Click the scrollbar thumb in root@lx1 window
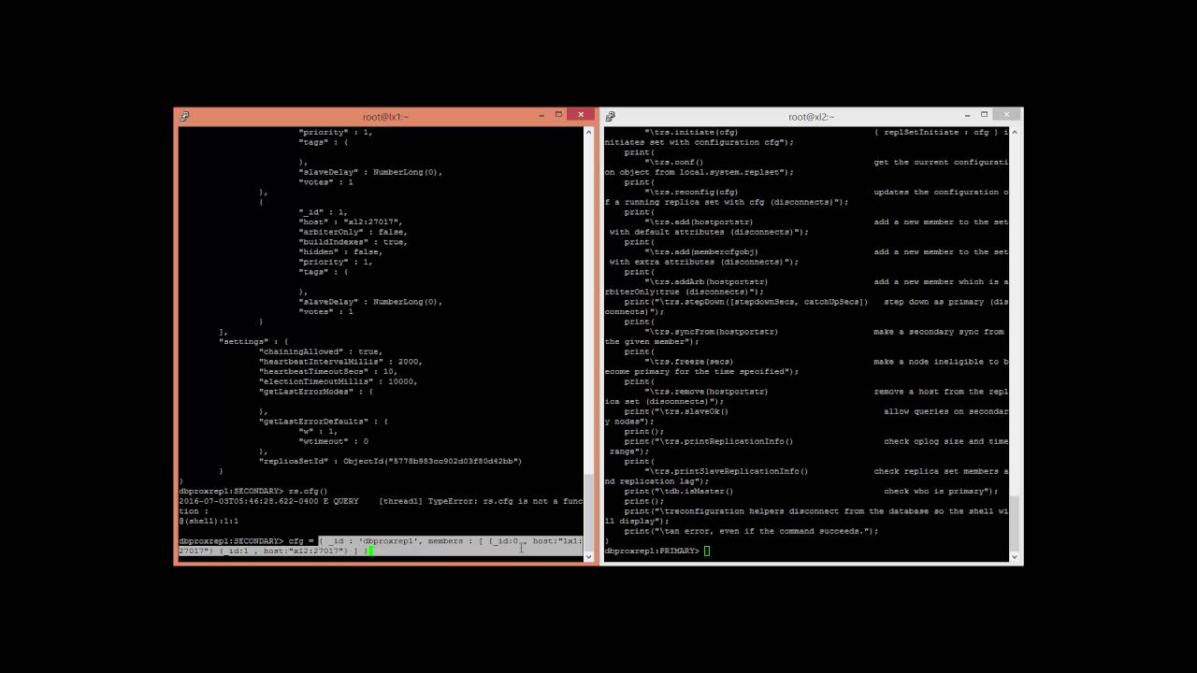 tap(588, 512)
